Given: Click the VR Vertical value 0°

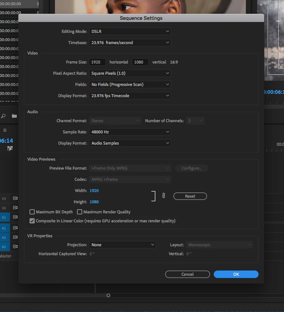Looking at the screenshot, I should pyautogui.click(x=189, y=254).
